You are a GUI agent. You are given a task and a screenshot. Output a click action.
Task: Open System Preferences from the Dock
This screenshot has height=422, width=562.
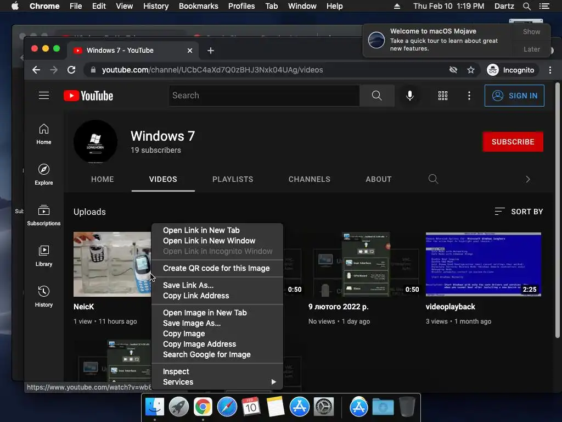(324, 407)
